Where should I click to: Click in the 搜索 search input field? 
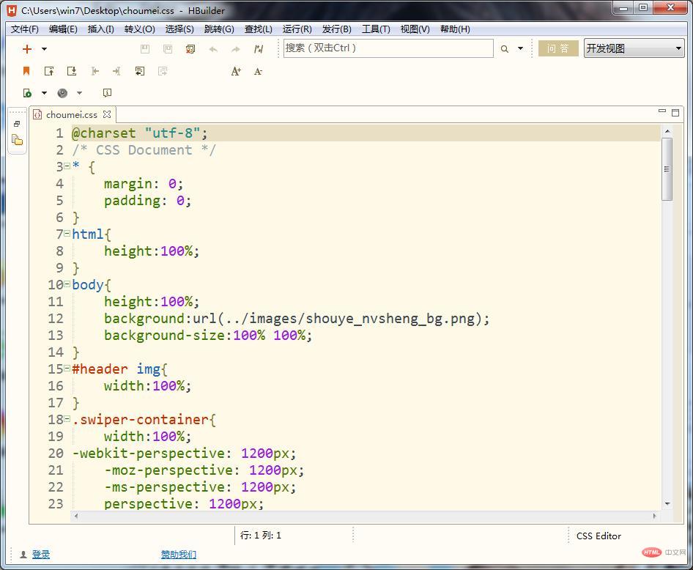click(x=388, y=48)
